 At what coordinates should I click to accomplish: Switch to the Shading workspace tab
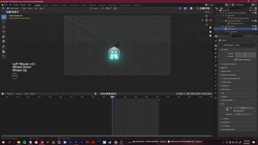click(84, 5)
